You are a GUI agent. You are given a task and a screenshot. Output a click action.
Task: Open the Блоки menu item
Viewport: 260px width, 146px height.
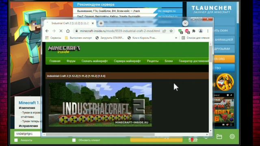coord(169,61)
